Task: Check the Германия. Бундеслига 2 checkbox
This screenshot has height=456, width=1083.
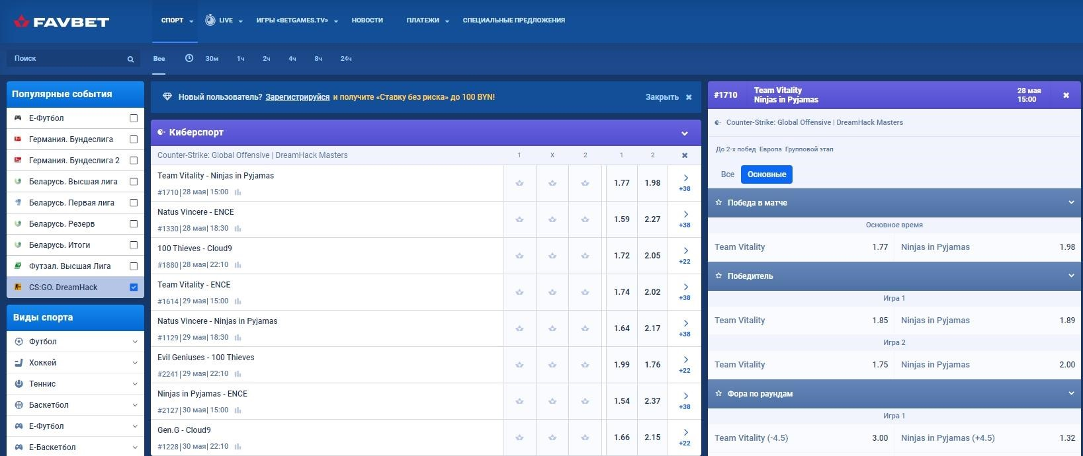Action: 134,161
